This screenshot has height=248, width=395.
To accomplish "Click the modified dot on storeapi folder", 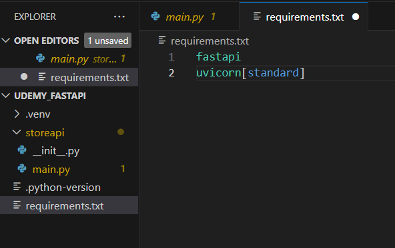I will pyautogui.click(x=121, y=132).
